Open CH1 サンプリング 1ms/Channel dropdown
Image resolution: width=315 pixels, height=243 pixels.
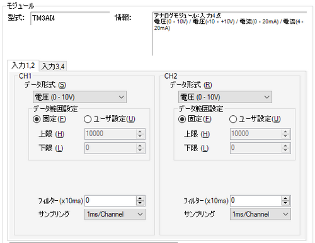tap(115, 214)
